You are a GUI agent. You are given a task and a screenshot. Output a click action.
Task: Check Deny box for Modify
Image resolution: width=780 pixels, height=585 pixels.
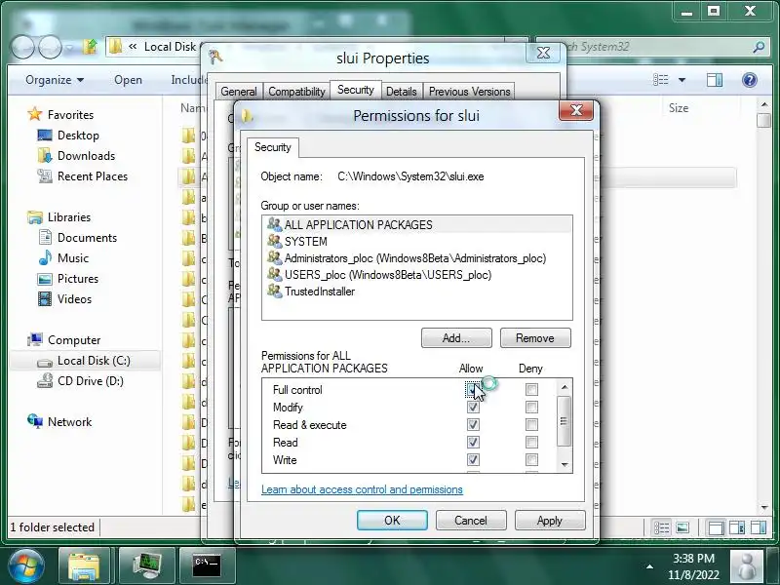531,408
